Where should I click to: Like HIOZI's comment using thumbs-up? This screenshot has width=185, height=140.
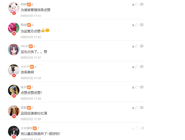[136, 46]
